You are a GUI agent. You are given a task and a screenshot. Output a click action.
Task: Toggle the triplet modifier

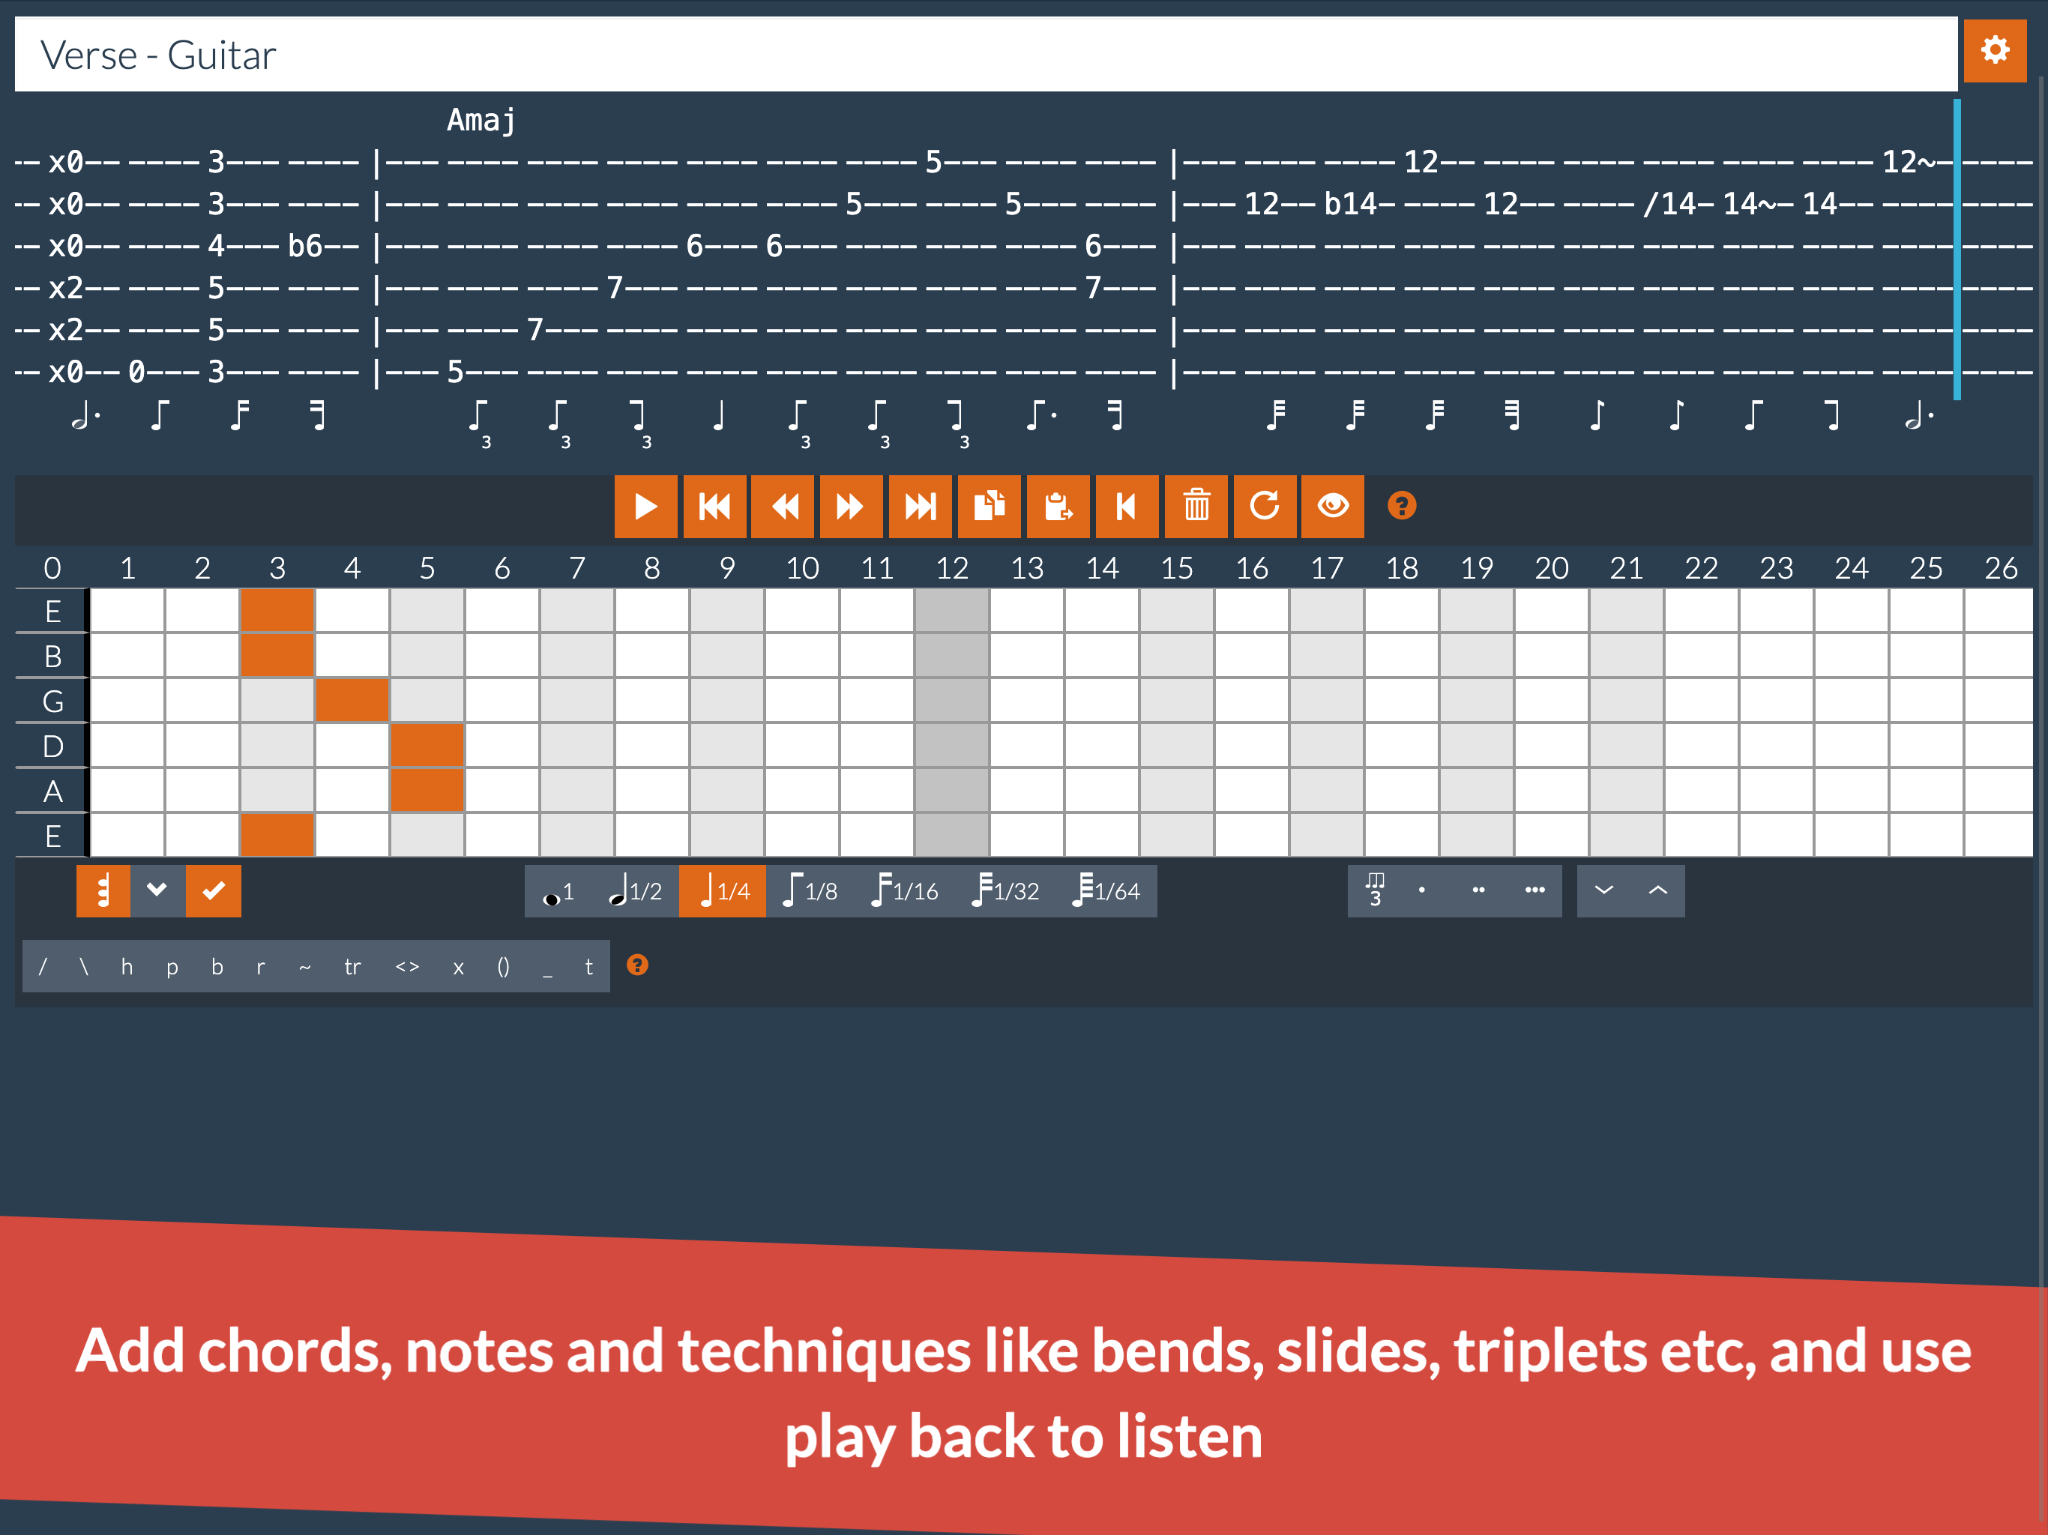pyautogui.click(x=1375, y=890)
